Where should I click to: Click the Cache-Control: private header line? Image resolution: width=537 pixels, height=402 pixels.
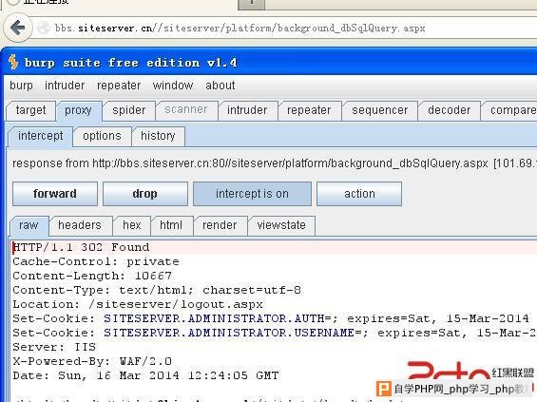[x=96, y=262]
